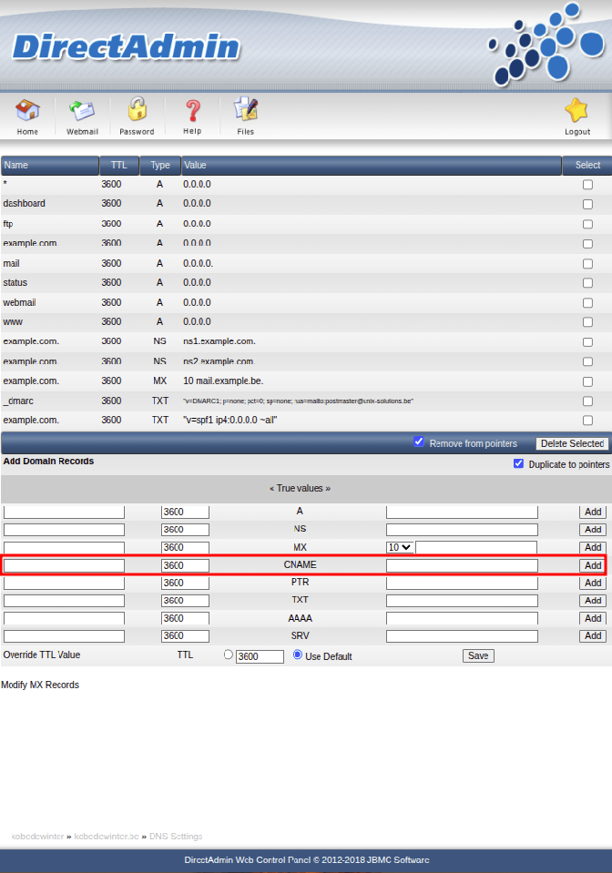Click Add for the SRV record row
The height and width of the screenshot is (873, 612).
point(593,635)
